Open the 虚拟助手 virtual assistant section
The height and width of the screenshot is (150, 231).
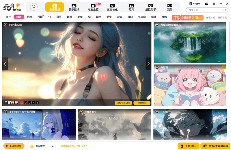tap(150, 7)
